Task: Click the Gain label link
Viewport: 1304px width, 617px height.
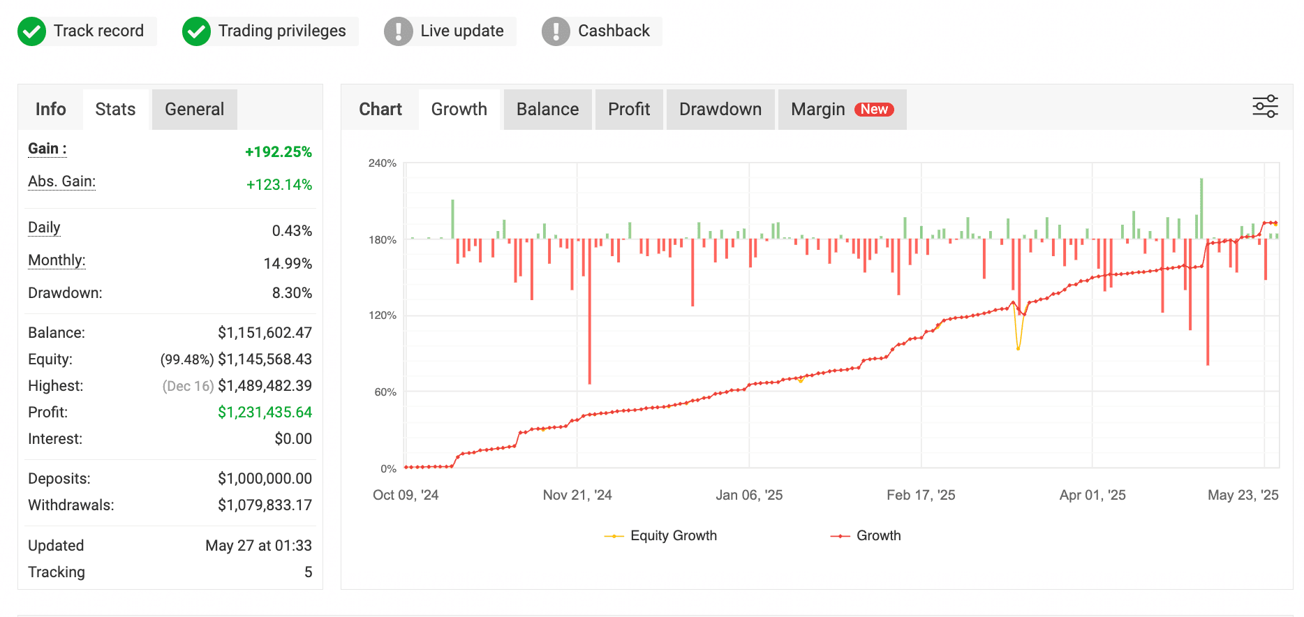Action: click(47, 149)
